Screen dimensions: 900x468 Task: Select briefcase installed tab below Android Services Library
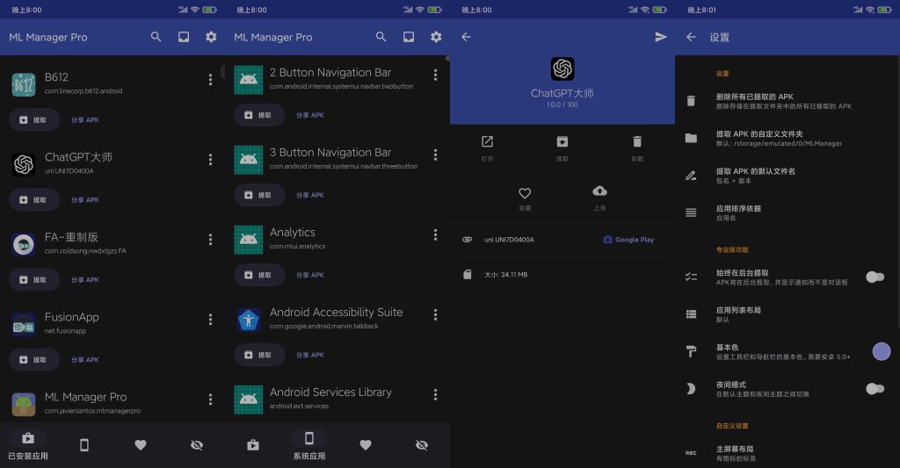tap(253, 445)
